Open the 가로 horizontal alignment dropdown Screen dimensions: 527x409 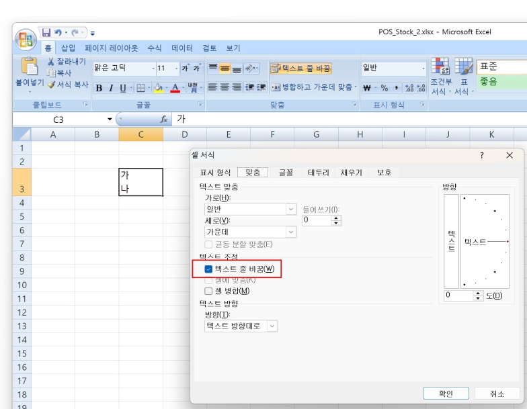click(x=291, y=210)
